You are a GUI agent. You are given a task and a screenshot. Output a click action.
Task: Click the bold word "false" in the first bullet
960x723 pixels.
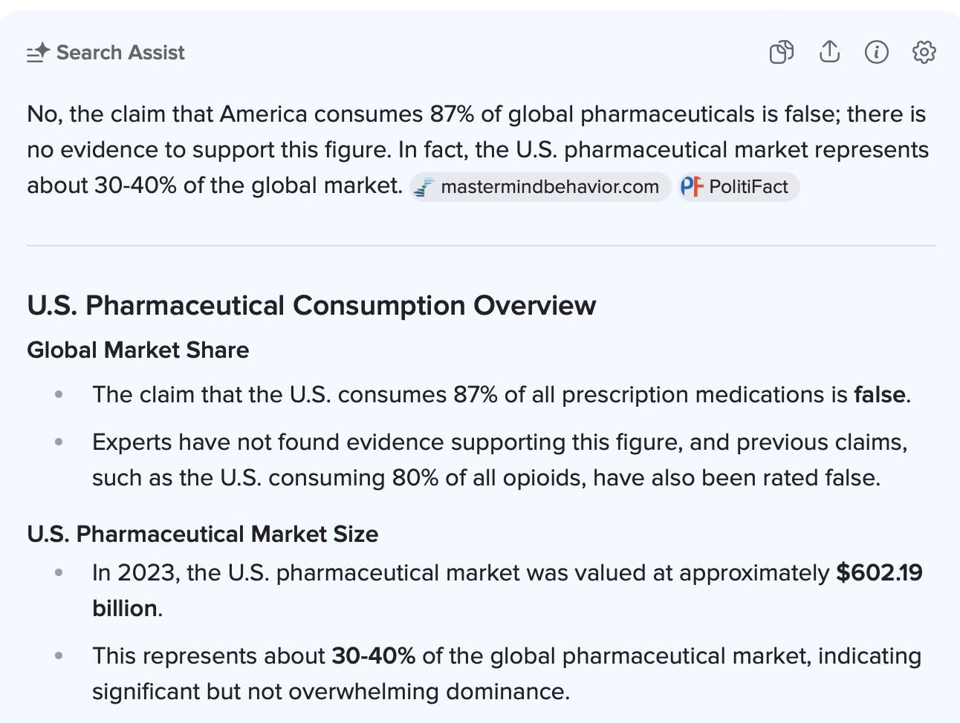tap(880, 394)
